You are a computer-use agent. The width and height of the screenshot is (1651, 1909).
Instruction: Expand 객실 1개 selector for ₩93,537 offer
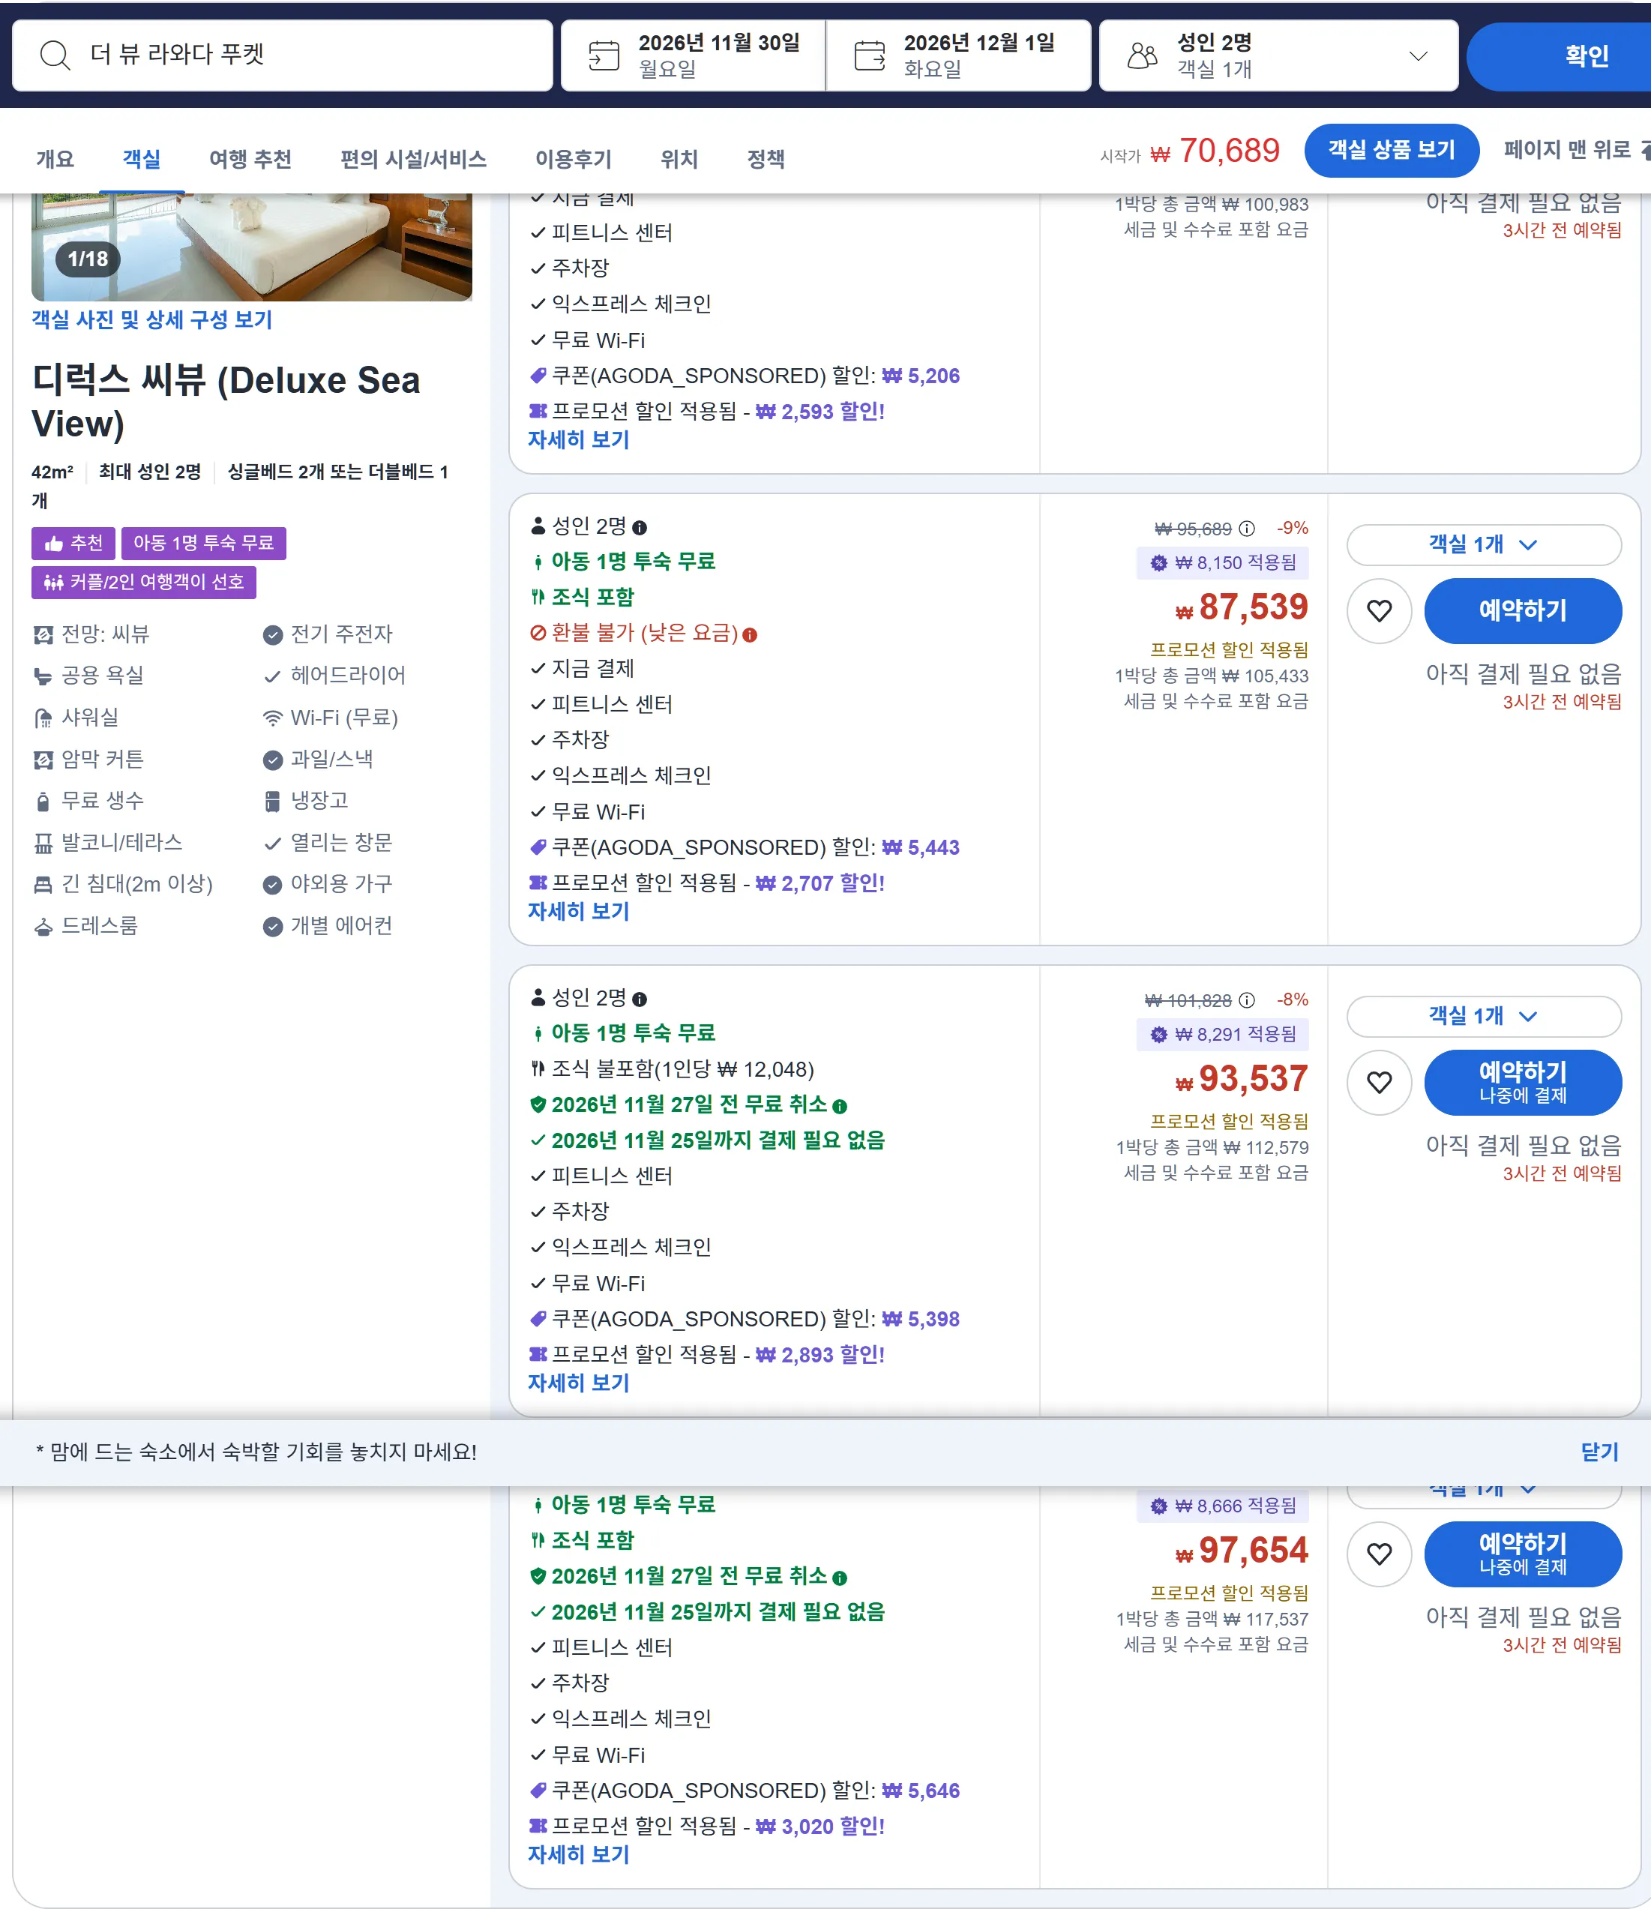(x=1483, y=1016)
